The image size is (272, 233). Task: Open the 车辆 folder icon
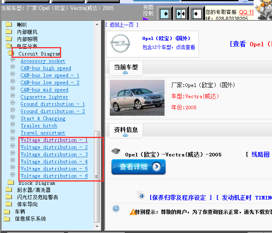click(7, 211)
